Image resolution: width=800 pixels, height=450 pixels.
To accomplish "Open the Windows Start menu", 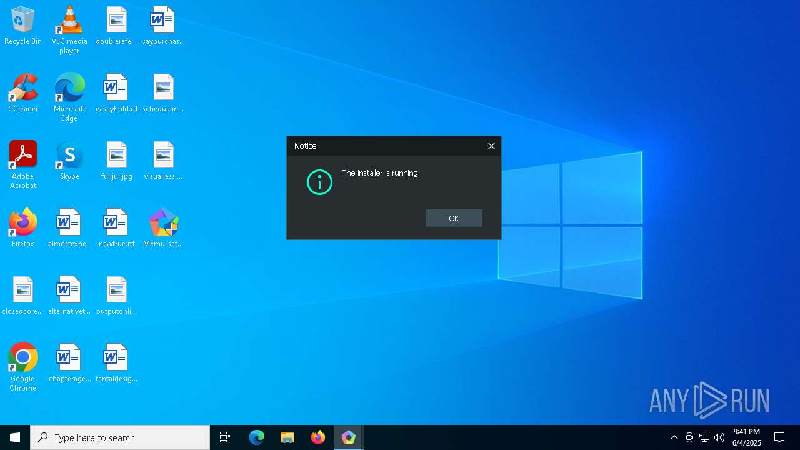I will coord(15,437).
